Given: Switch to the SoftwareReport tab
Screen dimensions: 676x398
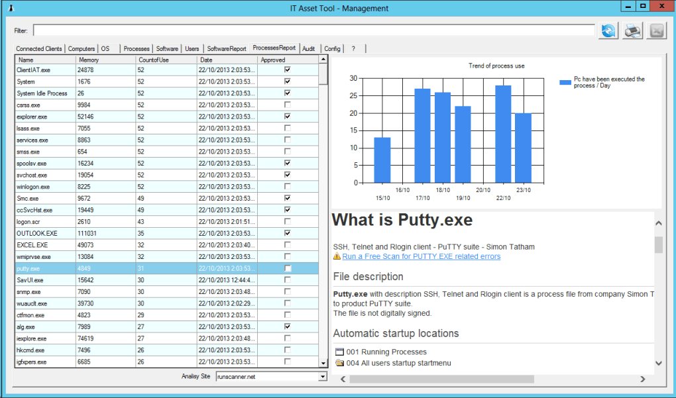Looking at the screenshot, I should click(226, 49).
